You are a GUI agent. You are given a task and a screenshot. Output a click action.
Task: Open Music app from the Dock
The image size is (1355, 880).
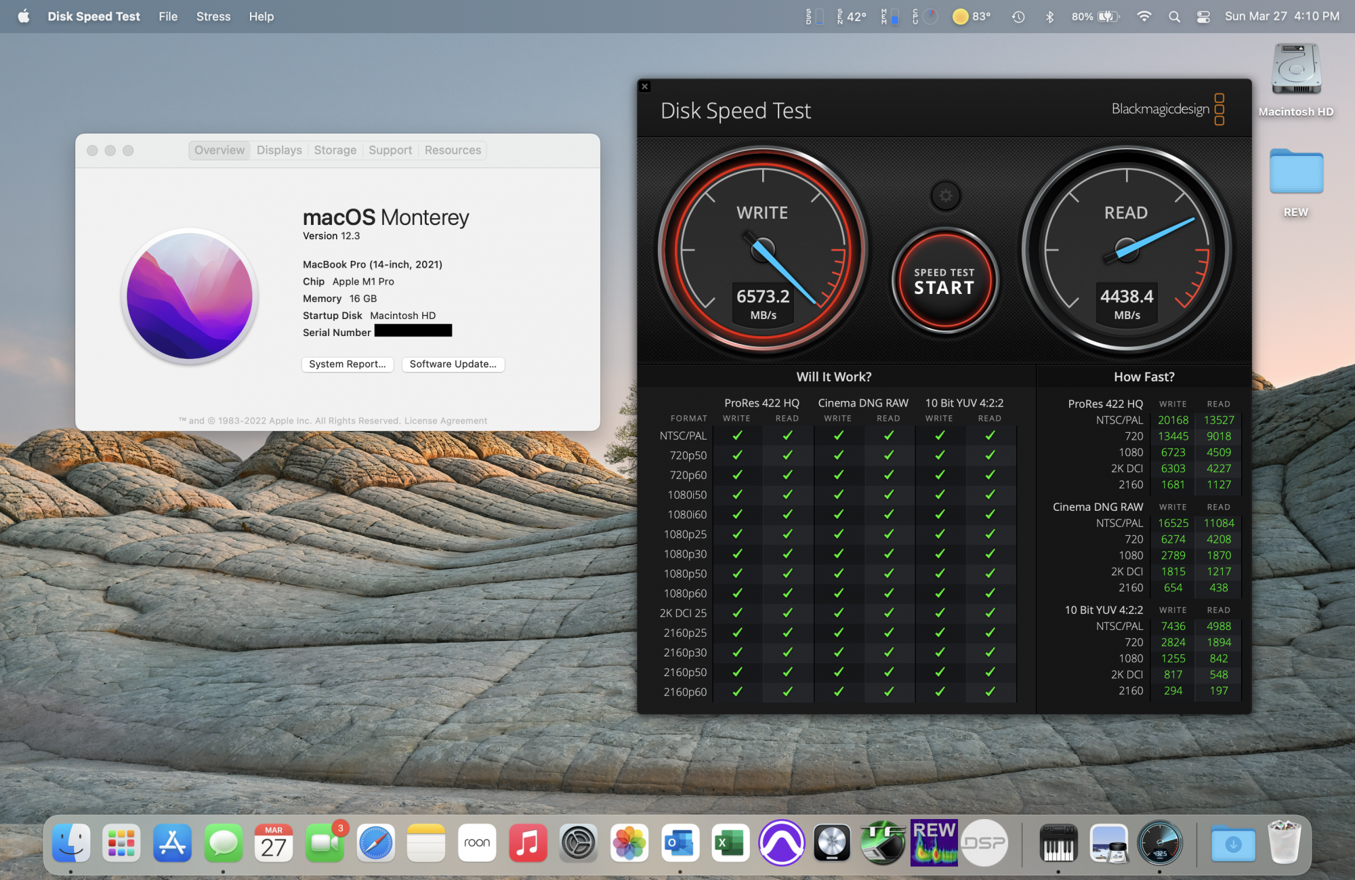pos(528,843)
